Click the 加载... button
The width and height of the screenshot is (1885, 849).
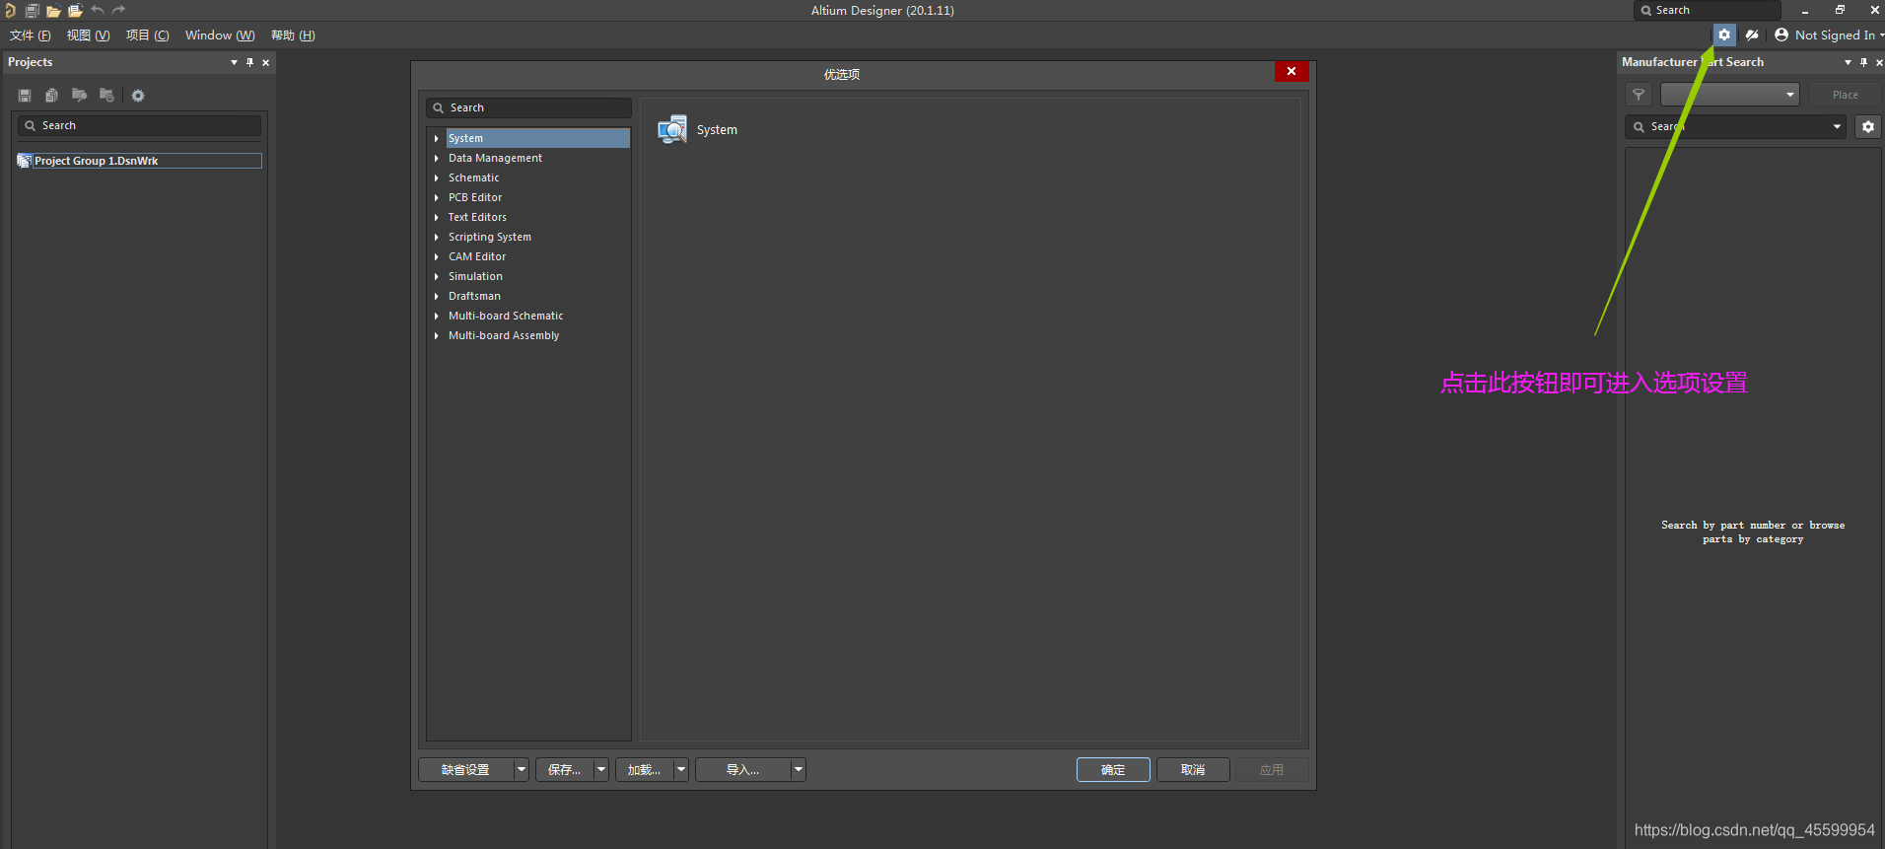(644, 769)
